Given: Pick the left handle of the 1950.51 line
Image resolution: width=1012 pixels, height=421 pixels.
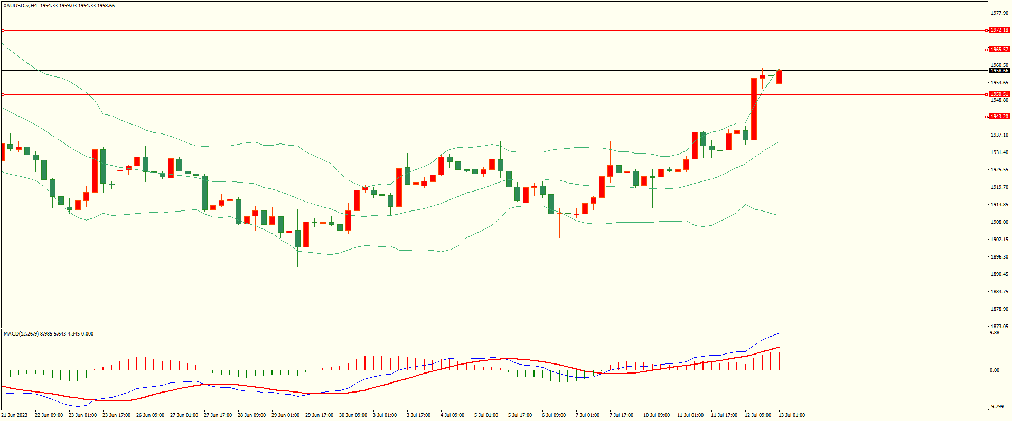Looking at the screenshot, I should [x=3, y=94].
